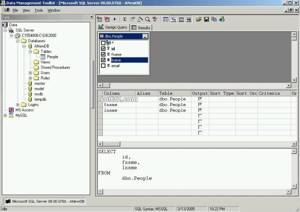Image resolution: width=300 pixels, height=212 pixels.
Task: Toggle the data explorer panel icon
Action: (x=165, y=19)
